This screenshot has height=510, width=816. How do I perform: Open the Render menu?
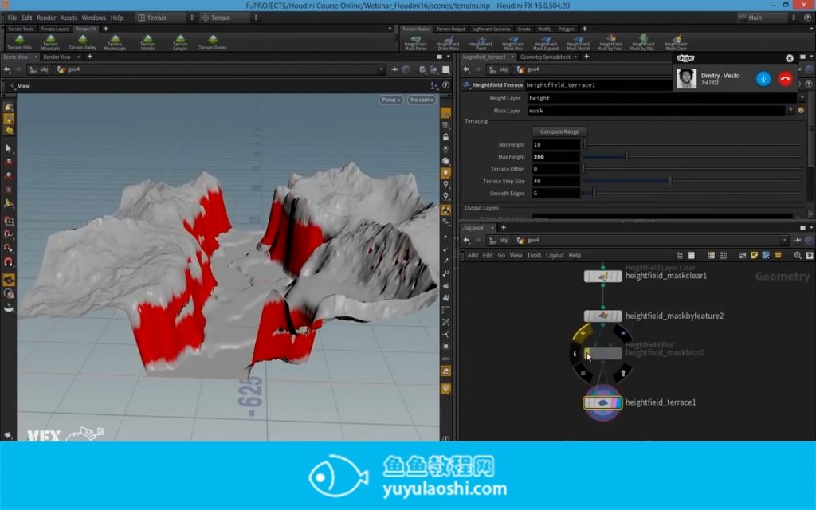pyautogui.click(x=45, y=18)
